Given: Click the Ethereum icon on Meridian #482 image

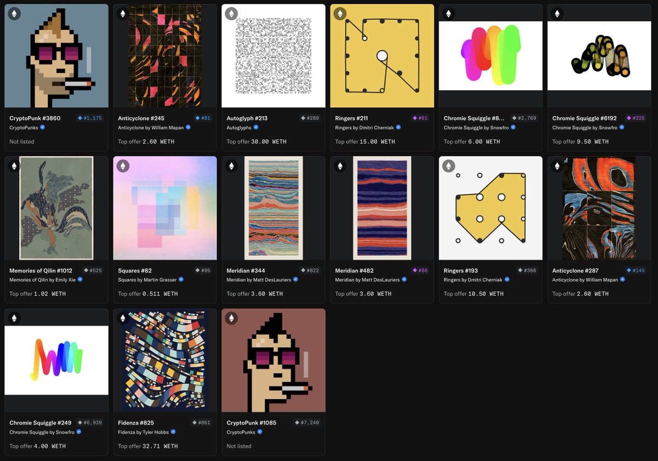Looking at the screenshot, I should (340, 166).
